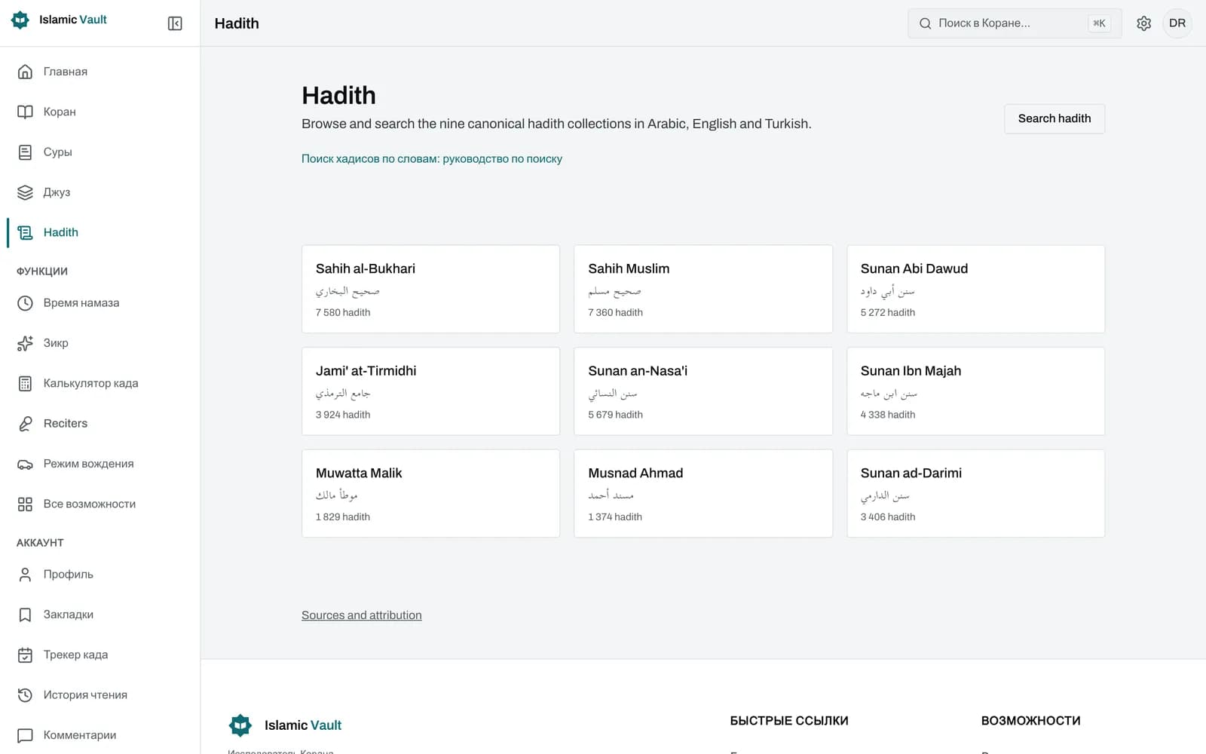
Task: Click the Суры document icon
Action: tap(25, 152)
